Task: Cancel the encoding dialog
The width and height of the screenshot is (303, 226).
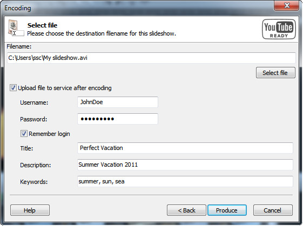Action: click(273, 210)
